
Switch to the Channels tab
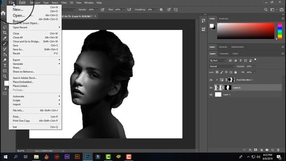(x=224, y=54)
